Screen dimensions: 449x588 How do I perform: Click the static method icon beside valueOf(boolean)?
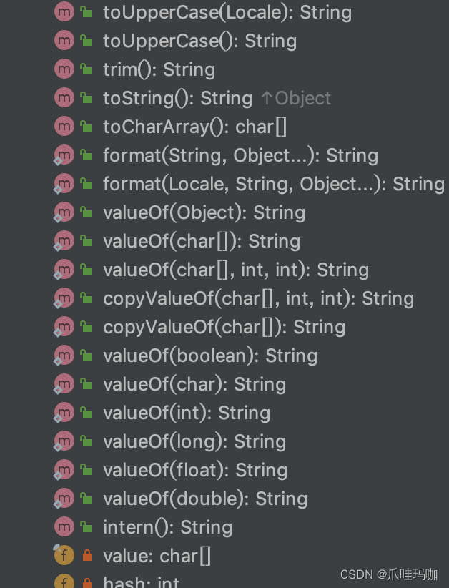pyautogui.click(x=64, y=356)
